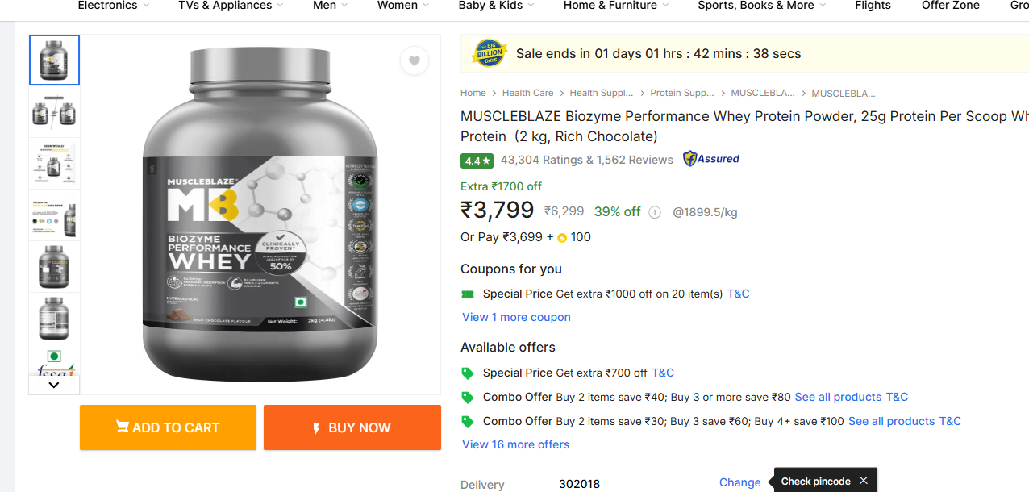Click the green 4.4 star rating badge

(x=477, y=161)
